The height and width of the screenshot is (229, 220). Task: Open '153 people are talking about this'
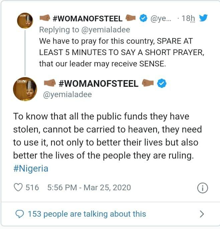(87, 214)
